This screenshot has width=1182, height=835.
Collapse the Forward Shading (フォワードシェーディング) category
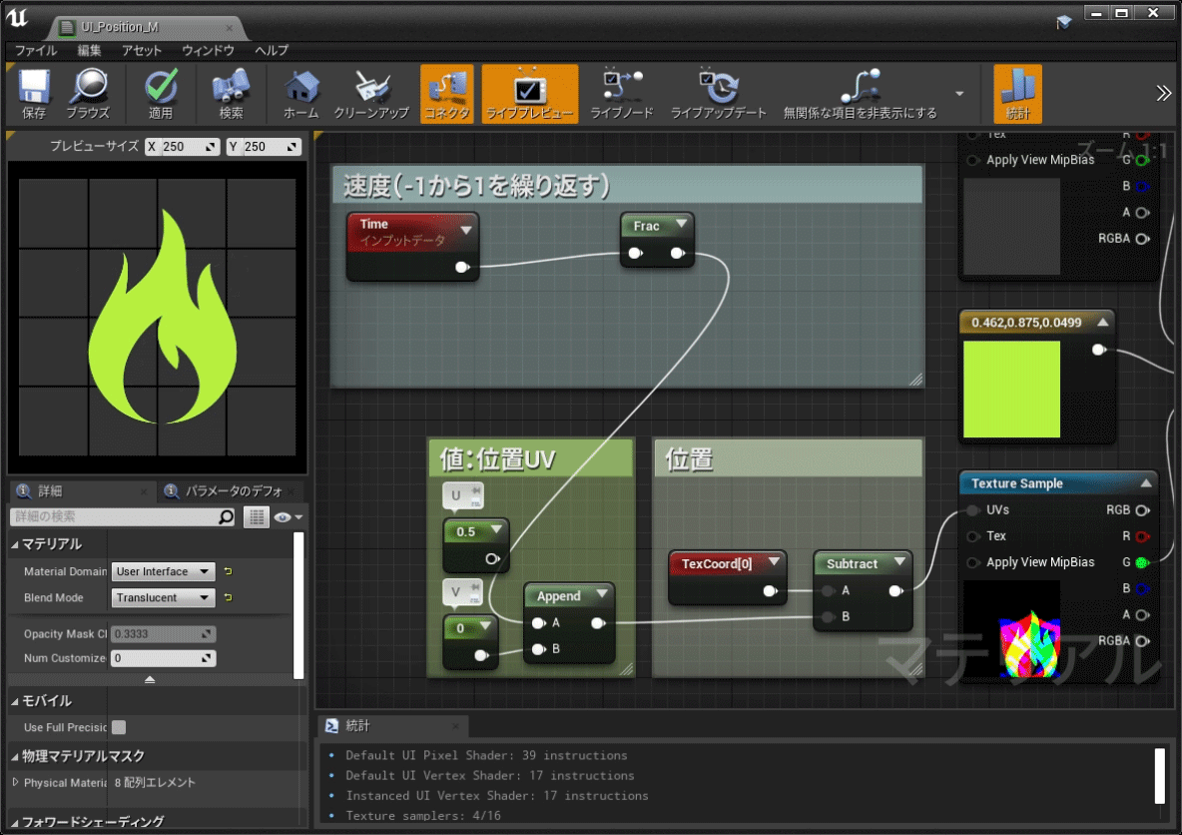pos(15,821)
